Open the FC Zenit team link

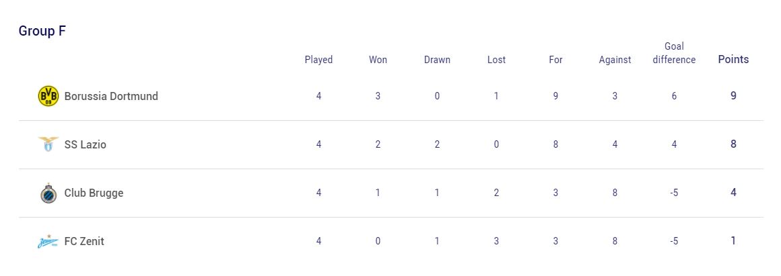point(84,241)
